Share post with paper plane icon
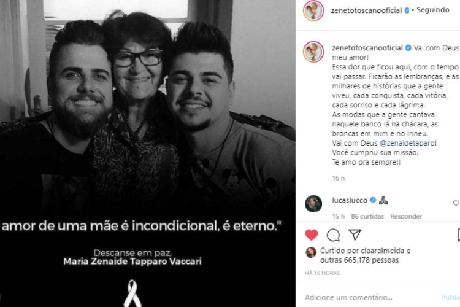The height and width of the screenshot is (307, 460). [x=355, y=235]
